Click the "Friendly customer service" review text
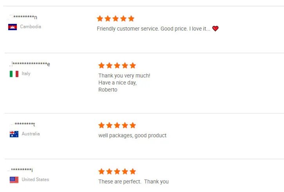Screen dimensions: 284x192 pyautogui.click(x=153, y=29)
